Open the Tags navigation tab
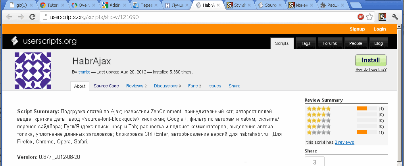The height and width of the screenshot is (166, 404). pos(306,43)
